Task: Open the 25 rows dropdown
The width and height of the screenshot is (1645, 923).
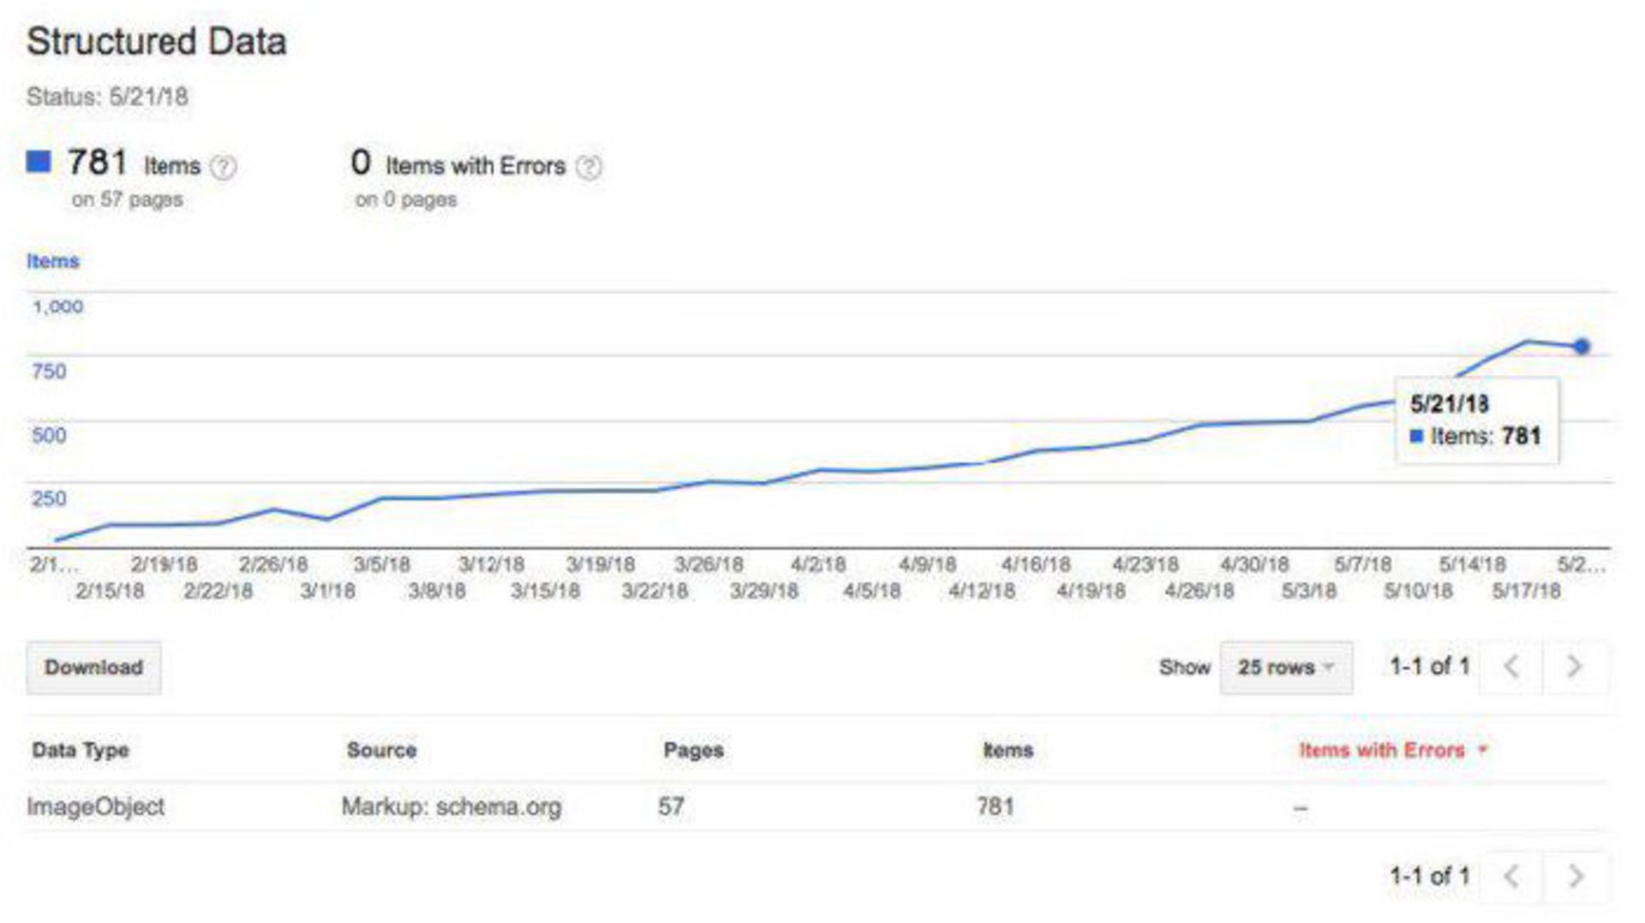Action: point(1285,667)
